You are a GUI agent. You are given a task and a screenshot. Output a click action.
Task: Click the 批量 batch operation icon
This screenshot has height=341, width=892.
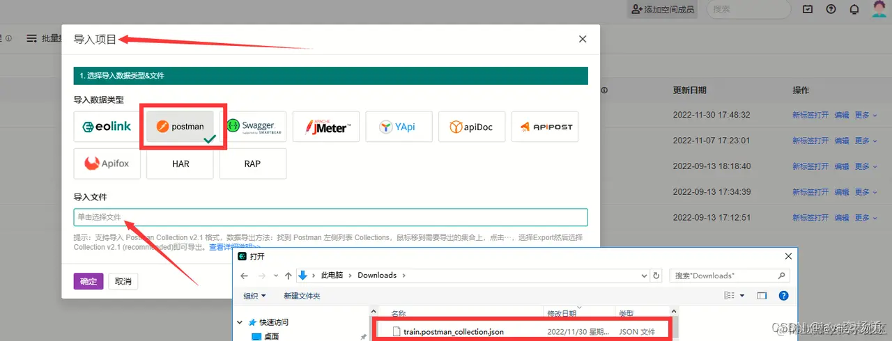31,39
